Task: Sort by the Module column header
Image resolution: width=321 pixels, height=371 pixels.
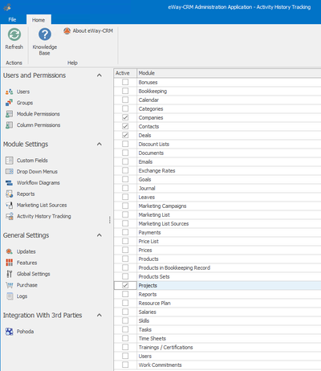Action: (229, 73)
